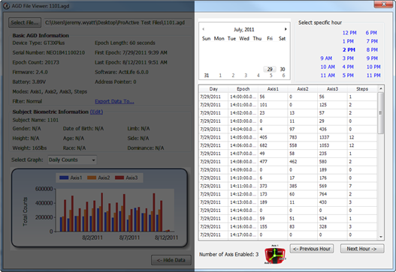Click the data table scroll up arrow

click(381, 88)
